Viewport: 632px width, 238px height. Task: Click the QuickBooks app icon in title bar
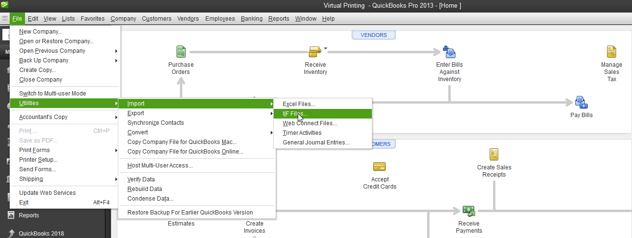click(x=4, y=5)
